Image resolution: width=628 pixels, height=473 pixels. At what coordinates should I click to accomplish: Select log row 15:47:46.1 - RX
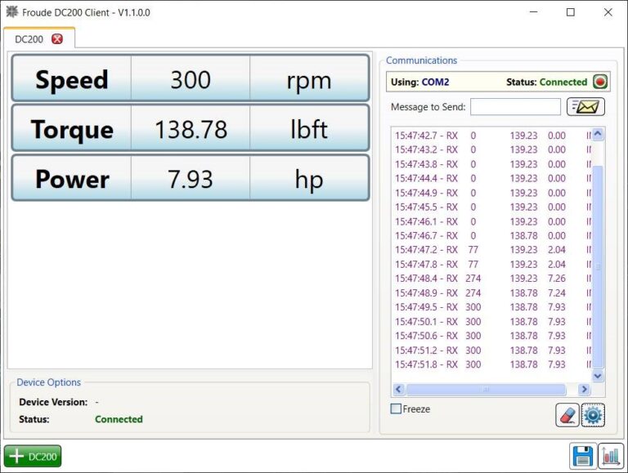[491, 221]
